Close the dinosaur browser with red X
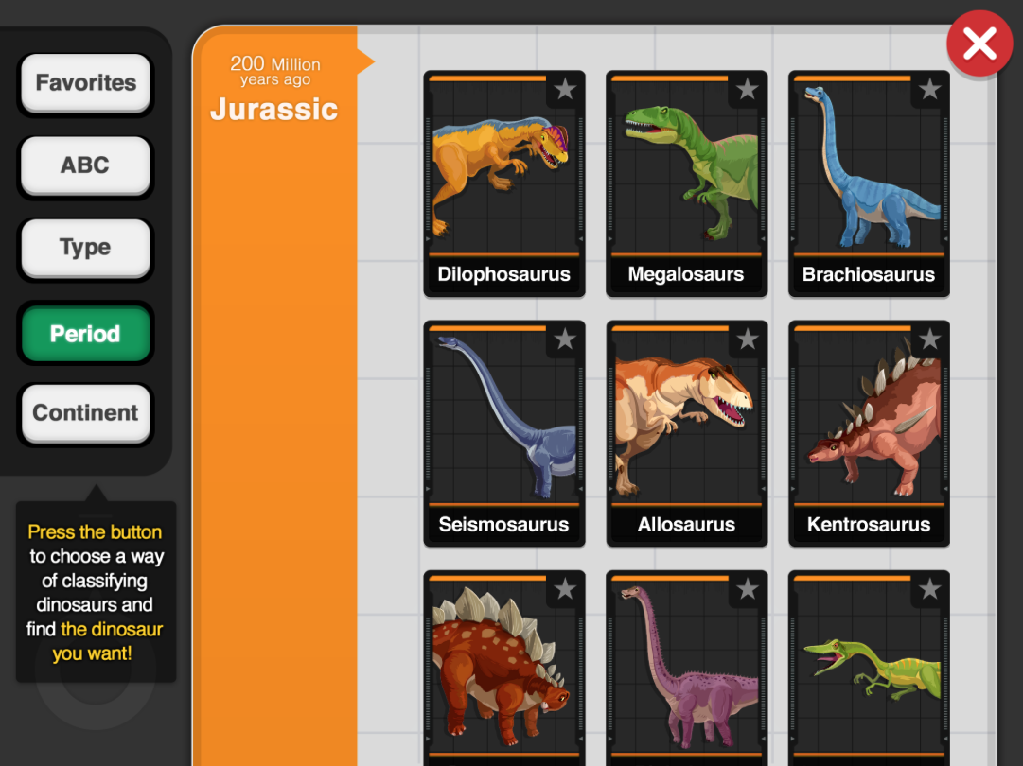The image size is (1023, 766). [x=979, y=44]
